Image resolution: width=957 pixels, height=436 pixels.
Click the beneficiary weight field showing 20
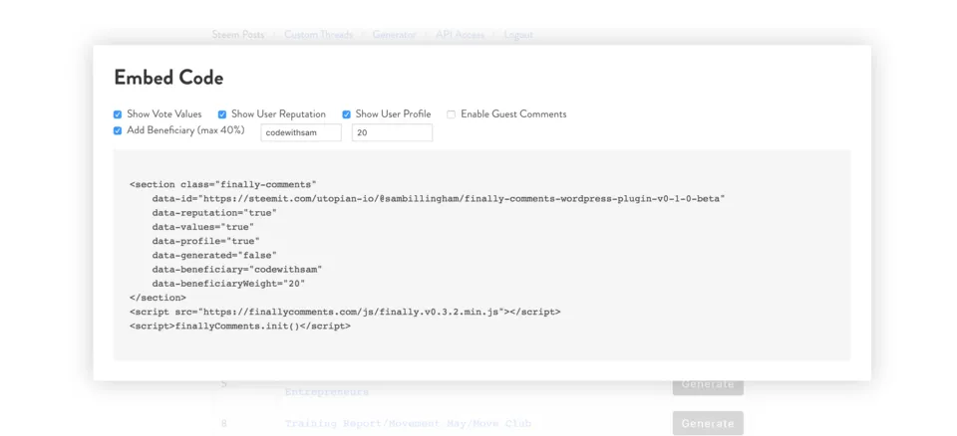tap(393, 132)
